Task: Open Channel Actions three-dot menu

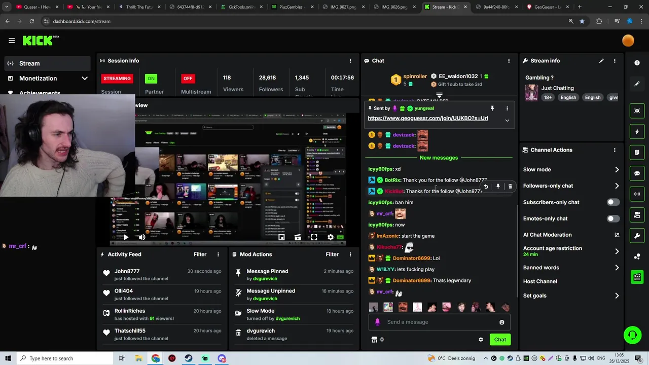Action: [615, 150]
